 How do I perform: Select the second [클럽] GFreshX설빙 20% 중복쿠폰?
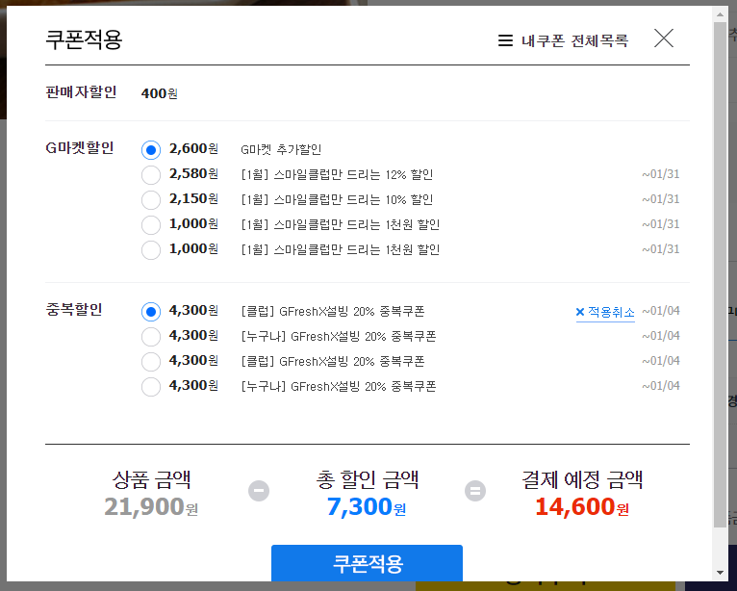coord(151,362)
